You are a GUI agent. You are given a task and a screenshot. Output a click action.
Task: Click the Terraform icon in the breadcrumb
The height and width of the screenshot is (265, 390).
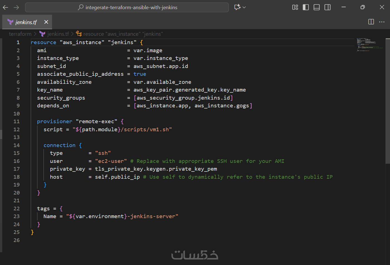[x=42, y=34]
